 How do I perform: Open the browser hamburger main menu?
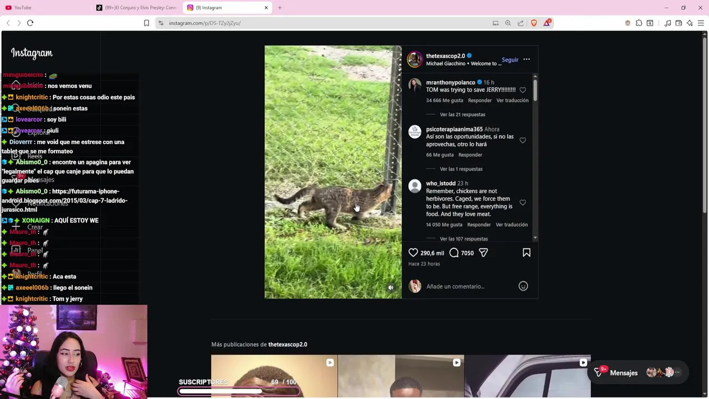(x=701, y=23)
